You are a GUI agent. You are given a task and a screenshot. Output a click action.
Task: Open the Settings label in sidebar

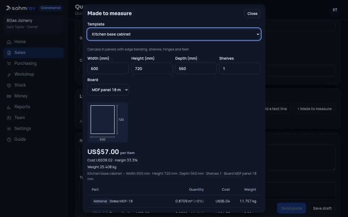click(23, 129)
